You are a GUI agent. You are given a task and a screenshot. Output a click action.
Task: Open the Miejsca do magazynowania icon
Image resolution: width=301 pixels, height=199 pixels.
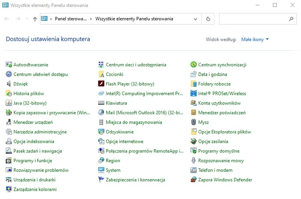101,122
